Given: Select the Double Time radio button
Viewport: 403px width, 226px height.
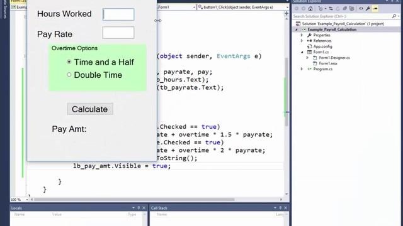Looking at the screenshot, I should tap(69, 75).
